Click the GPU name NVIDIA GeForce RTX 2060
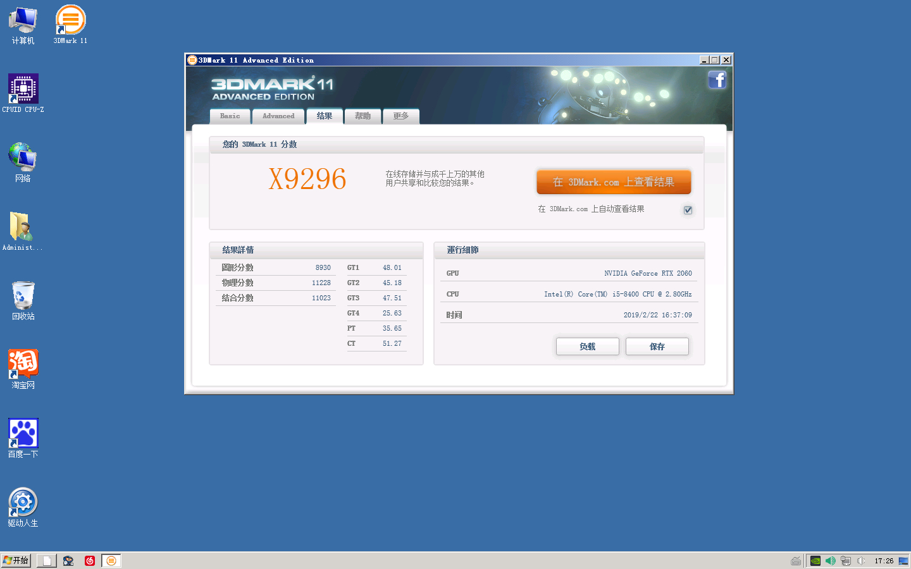 [x=648, y=274]
